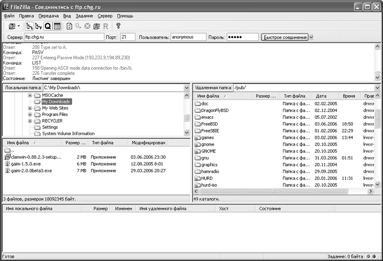Click the help question mark icon
Screen dimensions: 383x261
coord(118,26)
